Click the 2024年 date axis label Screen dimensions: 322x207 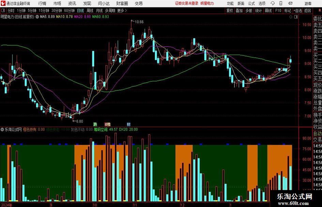[x=6, y=205]
